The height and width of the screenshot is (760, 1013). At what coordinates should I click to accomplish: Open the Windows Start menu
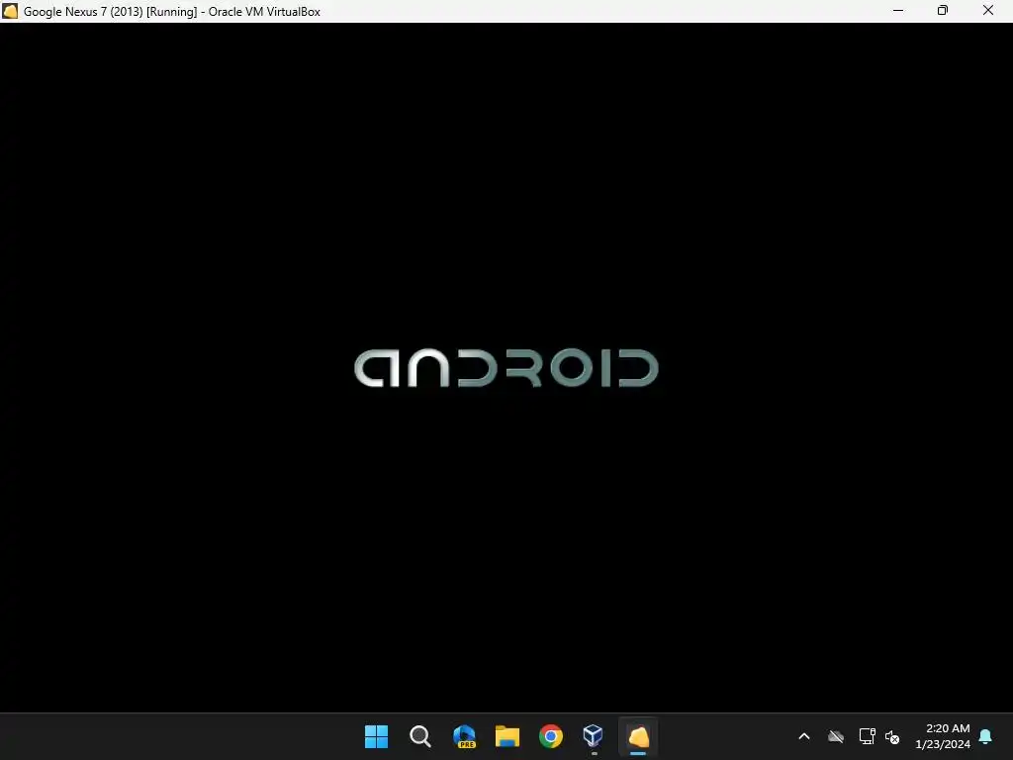tap(376, 736)
